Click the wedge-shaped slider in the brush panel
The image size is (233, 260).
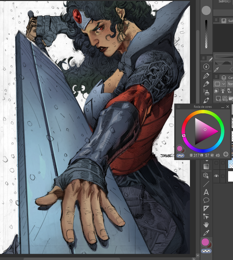point(224,57)
